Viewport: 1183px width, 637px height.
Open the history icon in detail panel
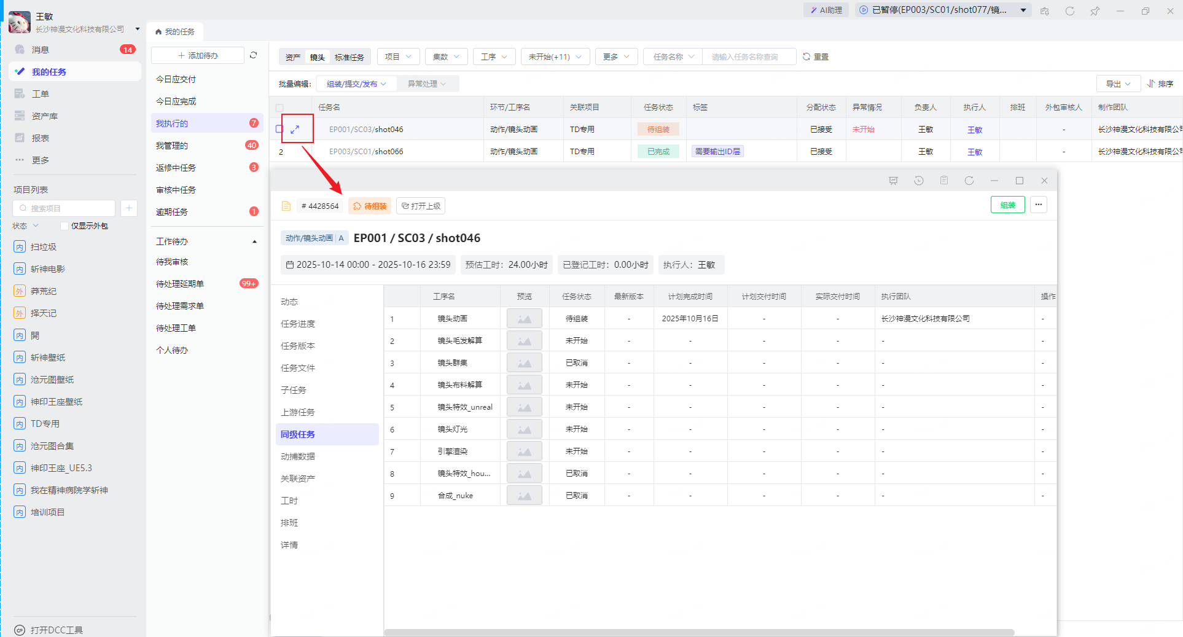pyautogui.click(x=919, y=181)
